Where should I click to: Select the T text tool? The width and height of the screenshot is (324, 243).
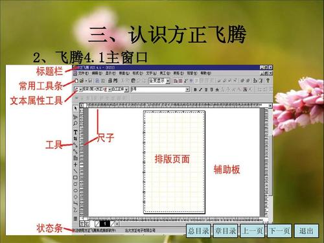tap(75, 132)
